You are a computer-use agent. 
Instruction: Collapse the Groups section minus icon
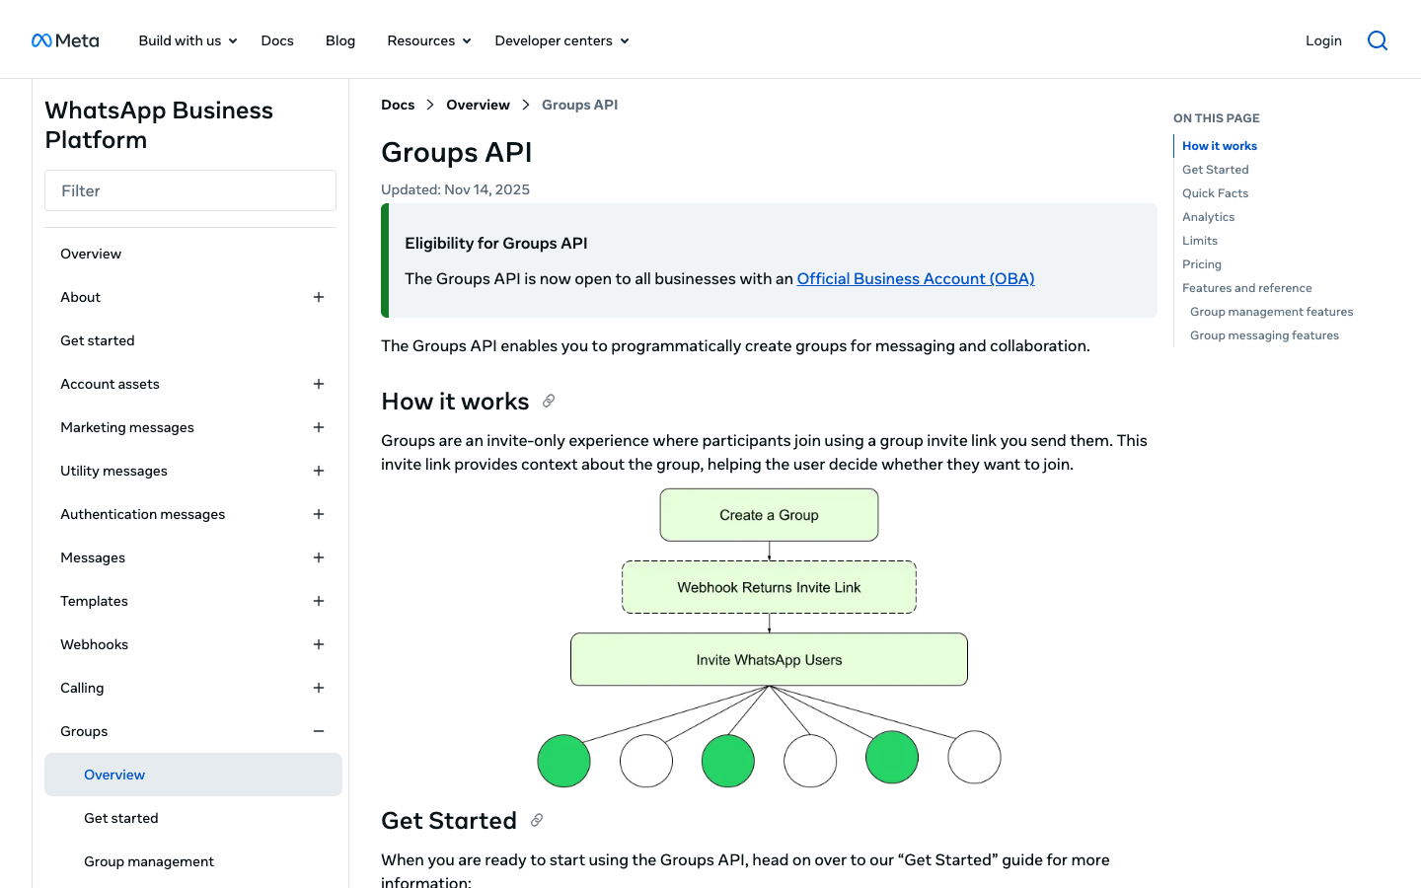[319, 731]
